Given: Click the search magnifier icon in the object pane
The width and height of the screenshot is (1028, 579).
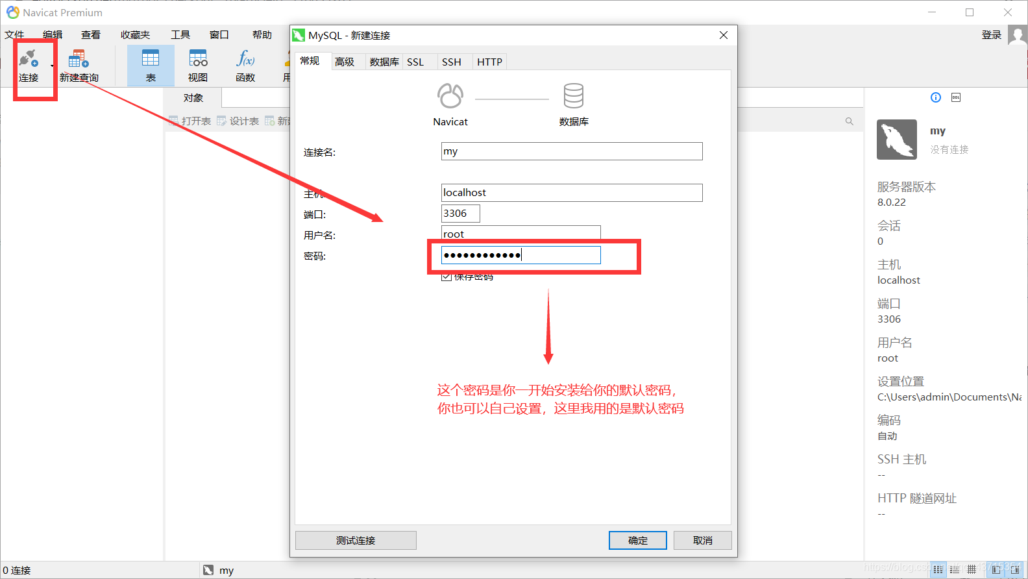Looking at the screenshot, I should [x=850, y=121].
